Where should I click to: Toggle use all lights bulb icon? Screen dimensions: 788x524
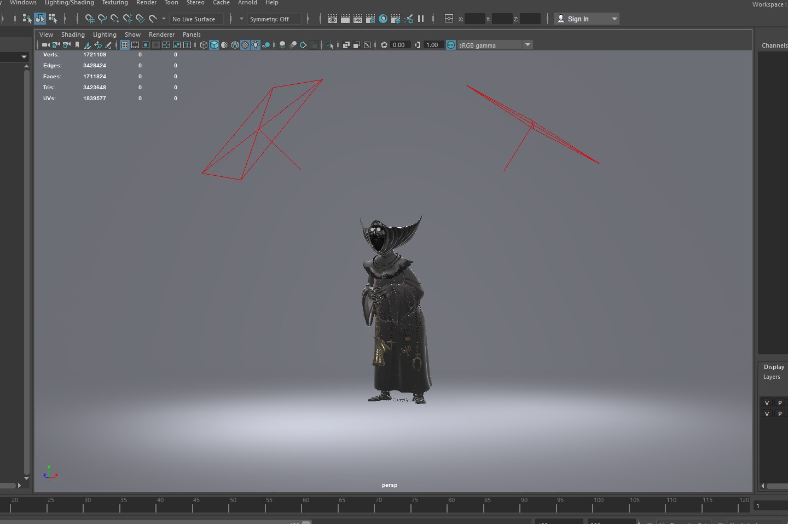click(256, 45)
